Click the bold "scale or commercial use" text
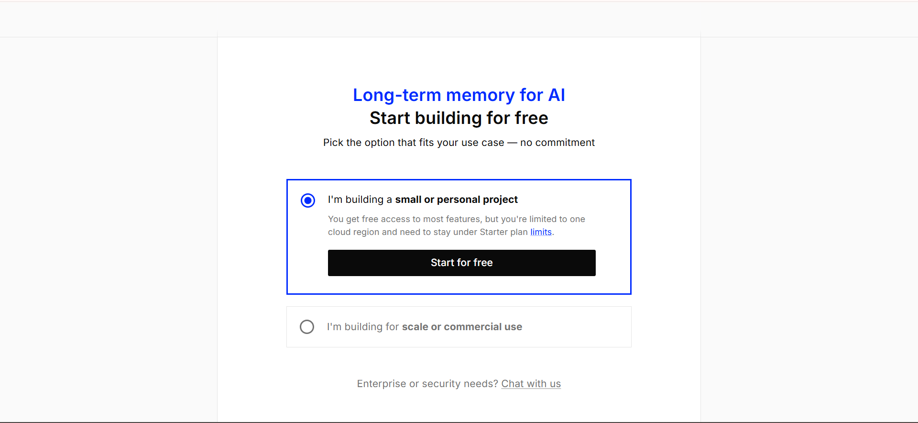Image resolution: width=918 pixels, height=423 pixels. [x=462, y=327]
